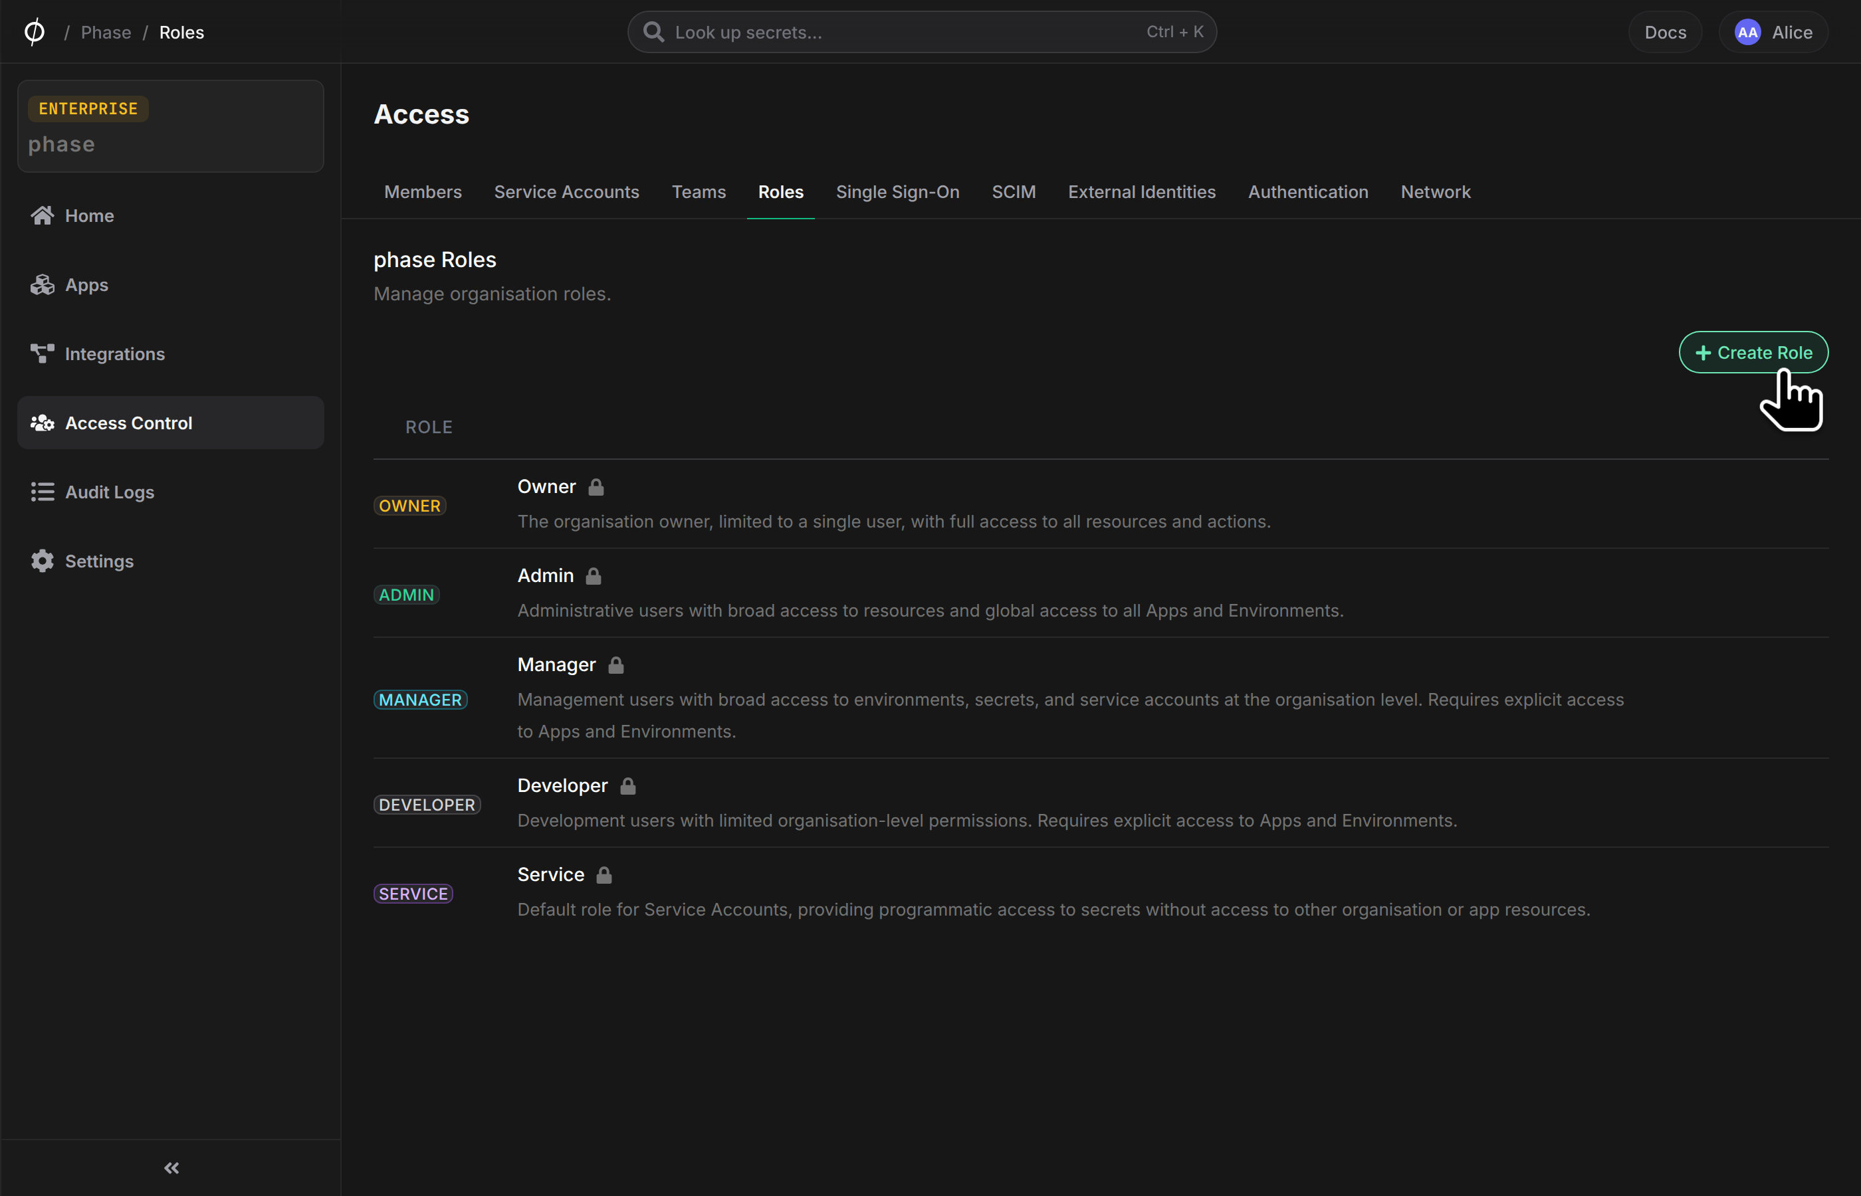
Task: Select the Roles tab
Action: click(x=780, y=192)
